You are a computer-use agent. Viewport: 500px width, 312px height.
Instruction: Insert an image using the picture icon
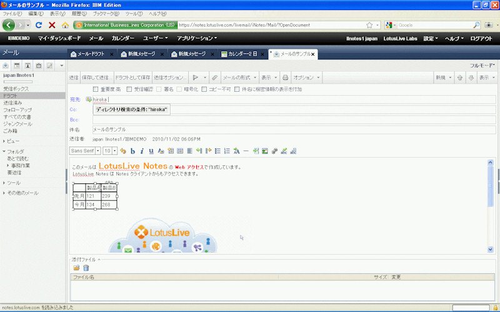(x=265, y=151)
